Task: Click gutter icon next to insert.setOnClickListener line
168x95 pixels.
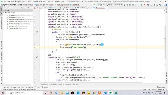Action: [x=37, y=57]
